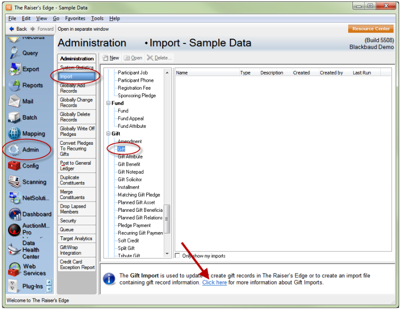
Task: Open Duplicate Constituents
Action: click(x=77, y=180)
